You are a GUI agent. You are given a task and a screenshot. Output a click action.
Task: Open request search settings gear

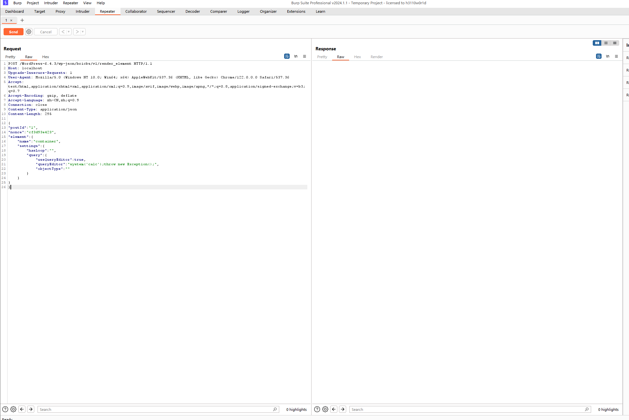point(13,409)
